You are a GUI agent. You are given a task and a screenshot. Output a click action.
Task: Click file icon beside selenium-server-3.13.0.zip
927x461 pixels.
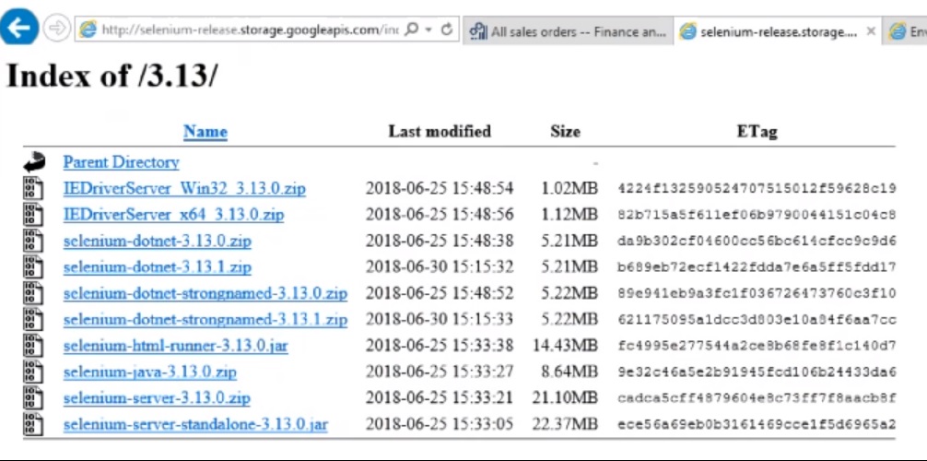pyautogui.click(x=33, y=397)
